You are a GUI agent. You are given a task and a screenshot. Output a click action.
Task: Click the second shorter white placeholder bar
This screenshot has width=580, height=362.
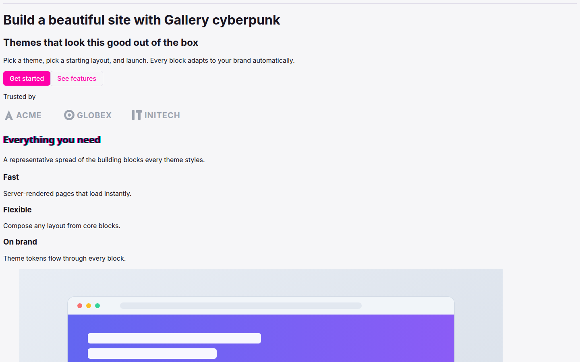click(152, 354)
